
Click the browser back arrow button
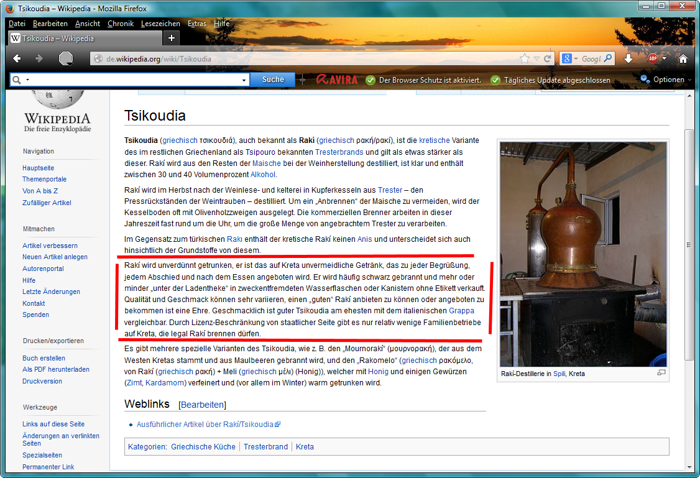[17, 58]
